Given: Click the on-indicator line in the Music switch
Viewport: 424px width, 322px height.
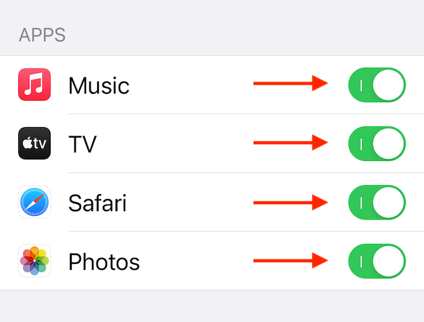Looking at the screenshot, I should pos(361,85).
